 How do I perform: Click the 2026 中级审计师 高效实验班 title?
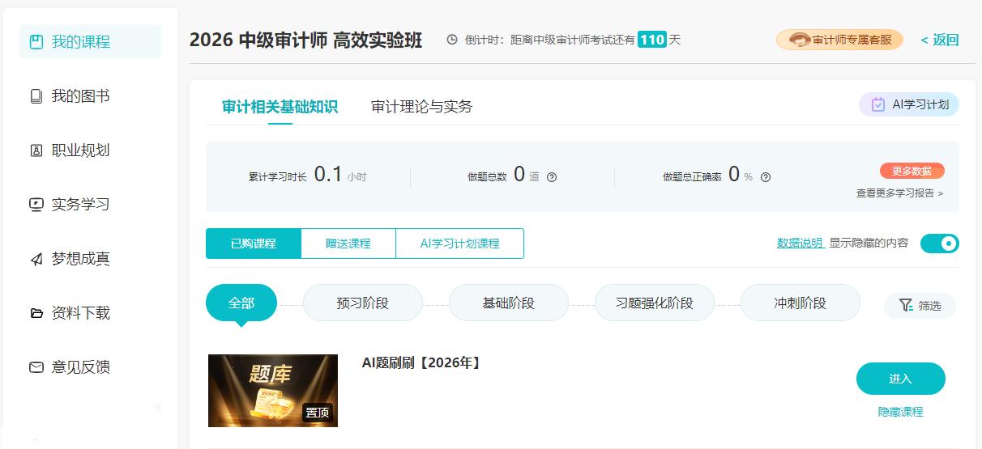point(305,40)
